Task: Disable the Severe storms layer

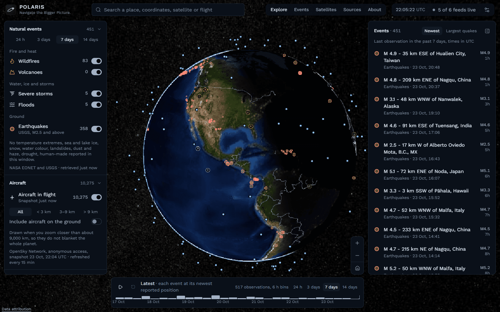Action: pos(97,94)
